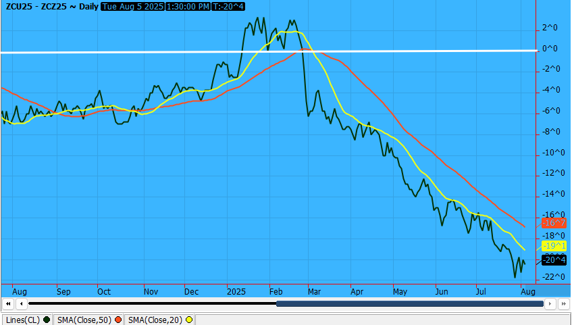Click the 2025 marker on time axis
The height and width of the screenshot is (325, 572).
click(236, 292)
